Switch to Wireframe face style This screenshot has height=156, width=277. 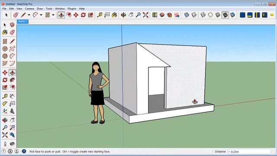(203, 15)
